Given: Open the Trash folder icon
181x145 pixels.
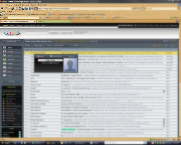Looking at the screenshot, I should click(5, 75).
